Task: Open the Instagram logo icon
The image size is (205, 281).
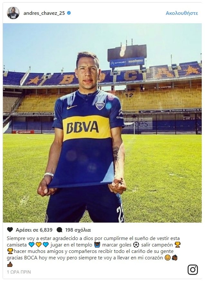Action: [x=193, y=269]
